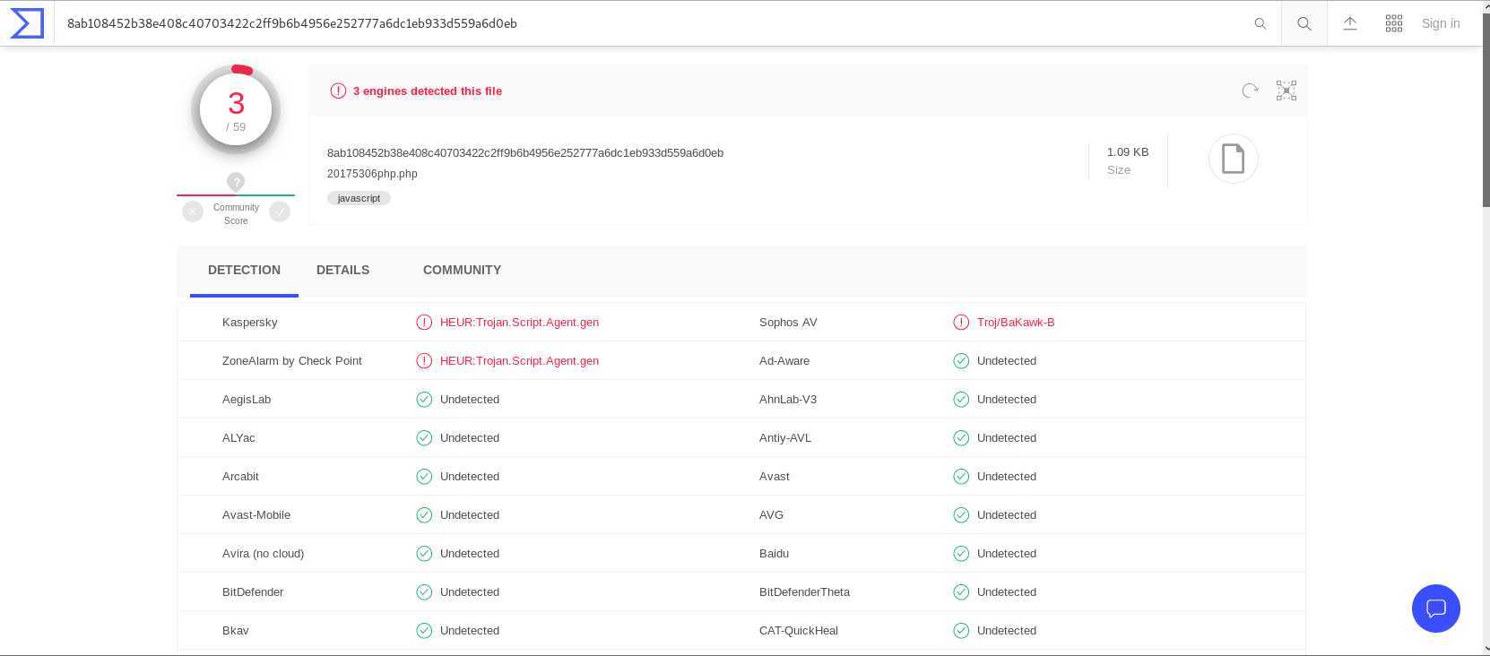Open the upload file icon

pyautogui.click(x=1350, y=24)
